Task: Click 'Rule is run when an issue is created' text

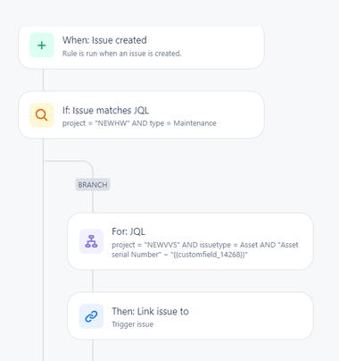Action: tap(121, 54)
